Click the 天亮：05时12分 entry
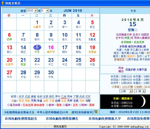The height and width of the screenshot is (129, 150). [x=121, y=77]
